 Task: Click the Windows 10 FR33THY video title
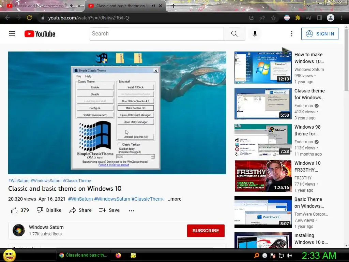tap(308, 166)
